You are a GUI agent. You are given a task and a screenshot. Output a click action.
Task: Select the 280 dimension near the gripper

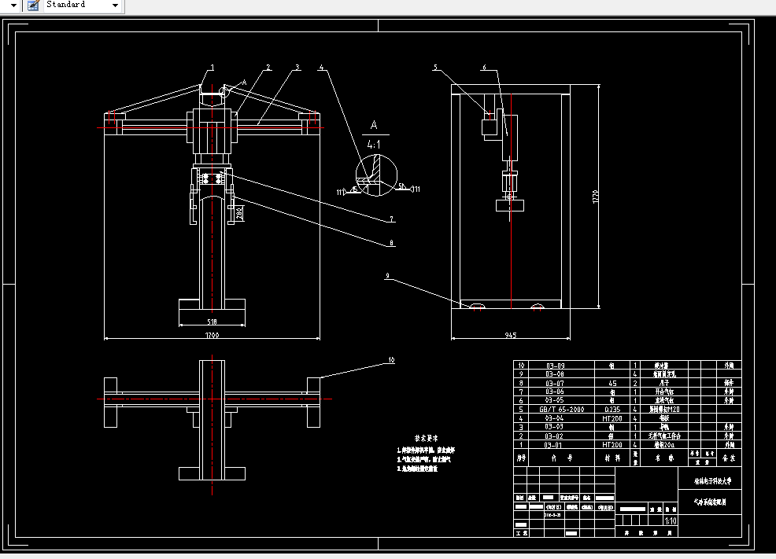tap(239, 213)
